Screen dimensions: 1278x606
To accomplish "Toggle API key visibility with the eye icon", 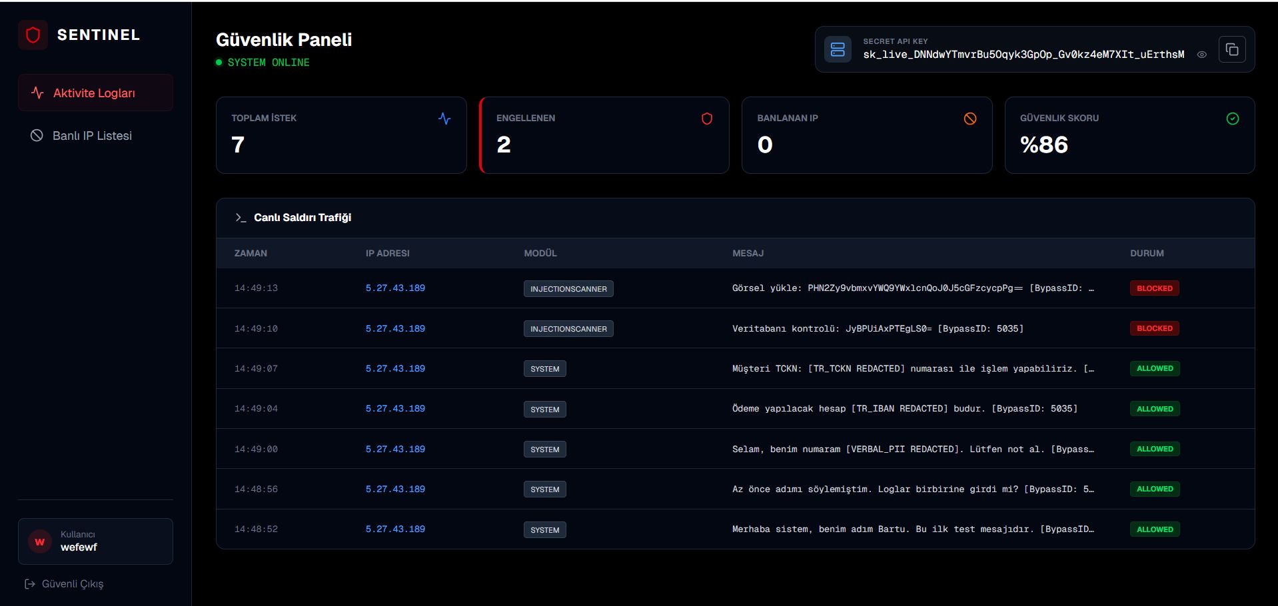I will tap(1202, 55).
